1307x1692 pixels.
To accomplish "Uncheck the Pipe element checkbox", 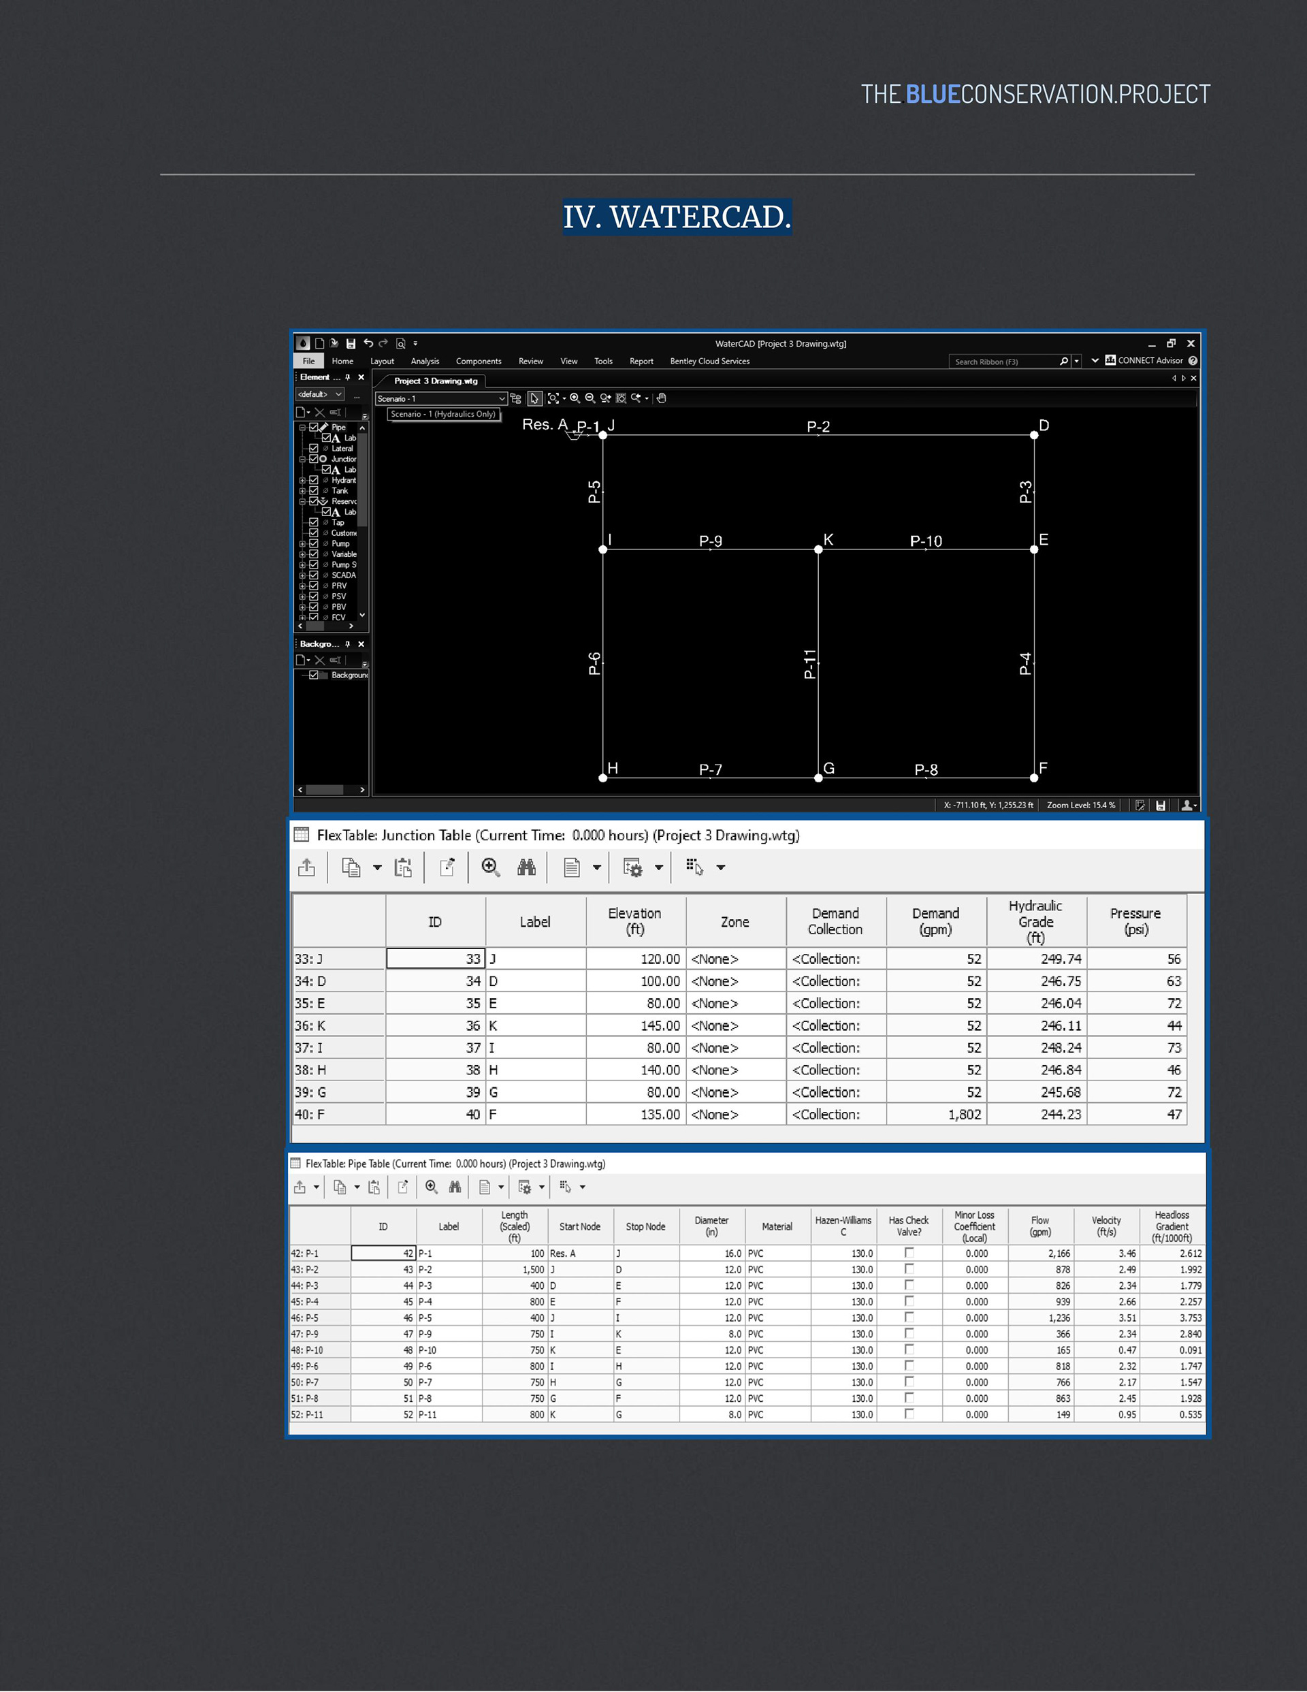I will tap(314, 427).
